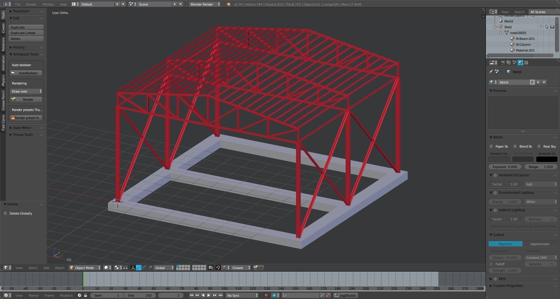Image resolution: width=560 pixels, height=299 pixels.
Task: Jump to the first frame
Action: [x=191, y=295]
